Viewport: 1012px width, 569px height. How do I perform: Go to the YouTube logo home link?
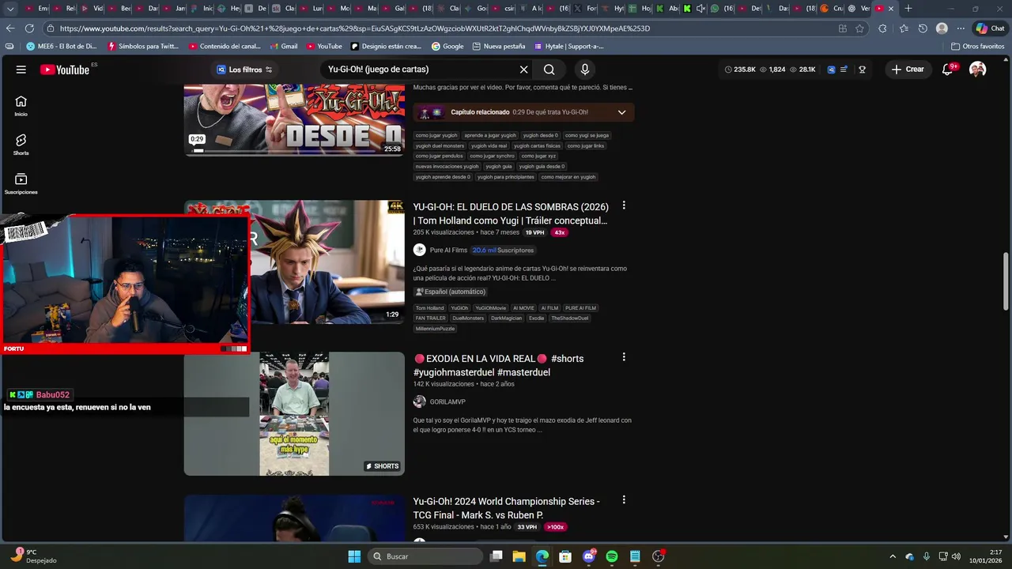point(65,70)
